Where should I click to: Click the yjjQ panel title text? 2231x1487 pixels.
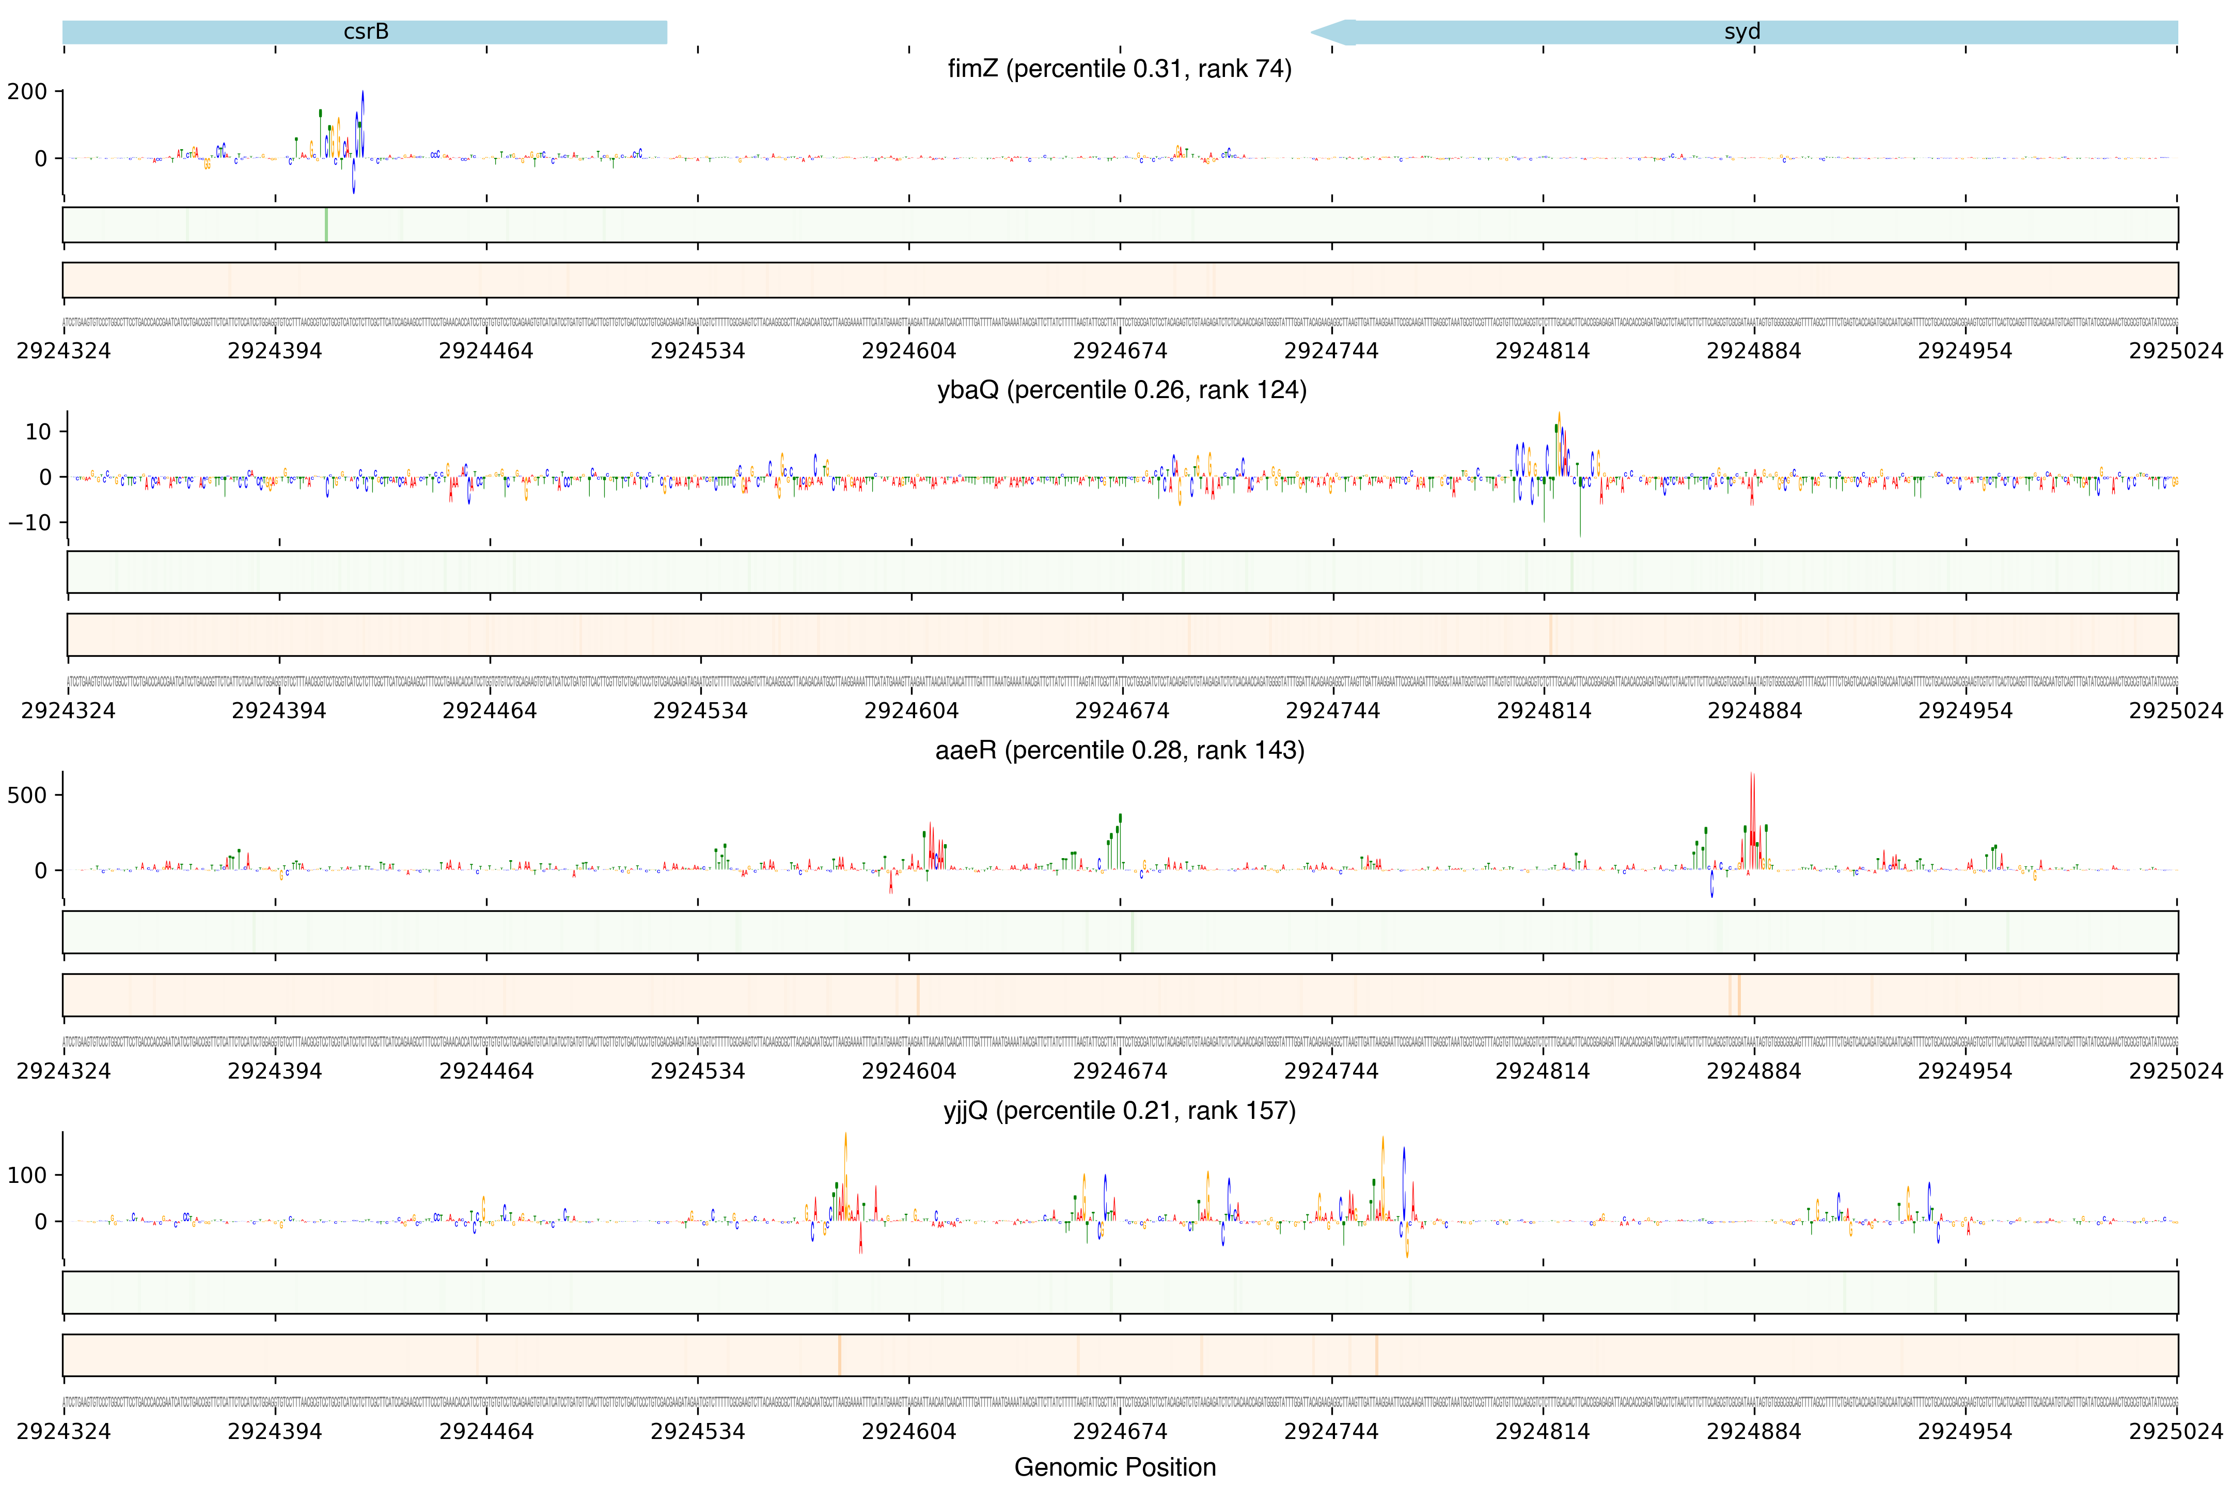(x=1119, y=1111)
